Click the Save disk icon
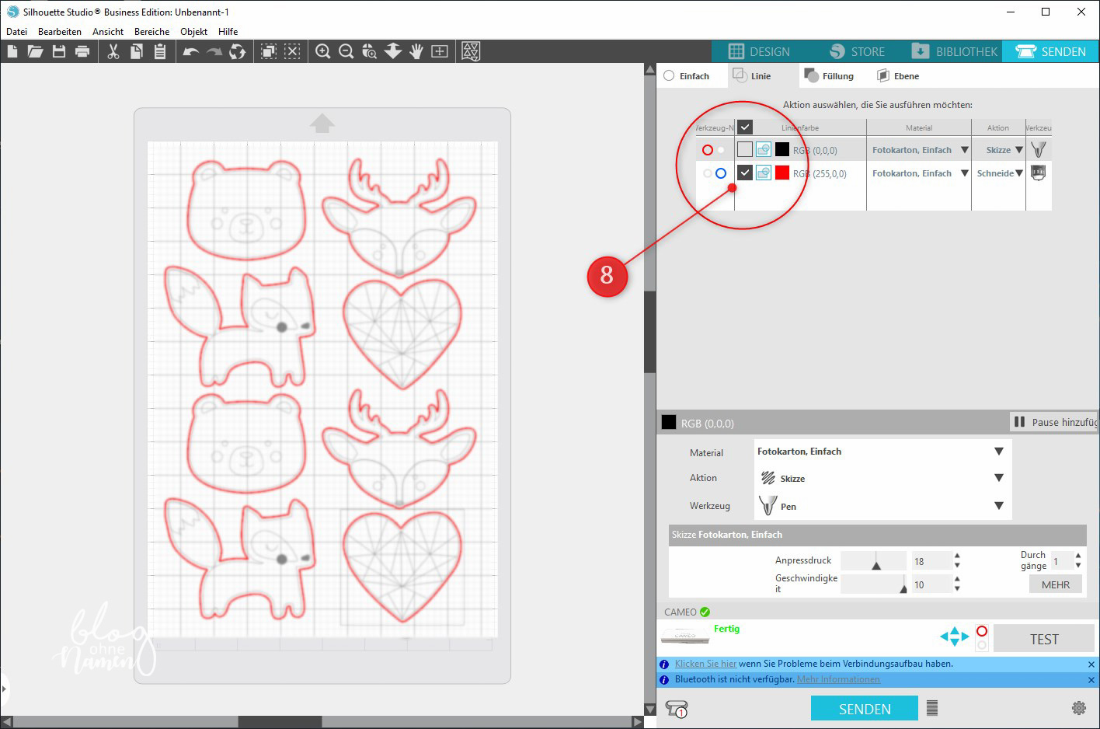This screenshot has width=1100, height=729. [59, 51]
